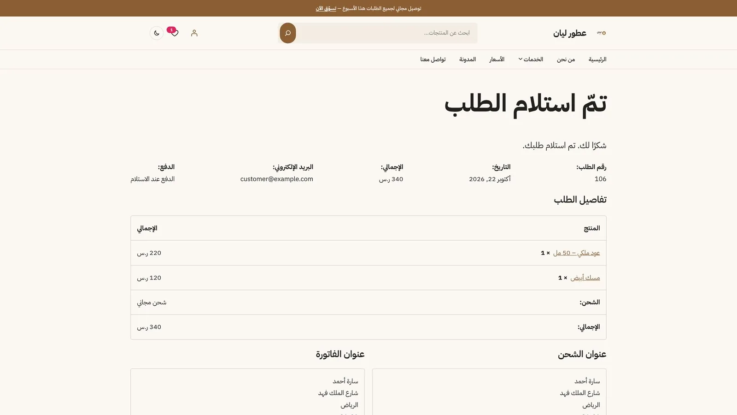Image resolution: width=737 pixels, height=415 pixels.
Task: Follow the تسوّق الآن banner link
Action: [326, 8]
